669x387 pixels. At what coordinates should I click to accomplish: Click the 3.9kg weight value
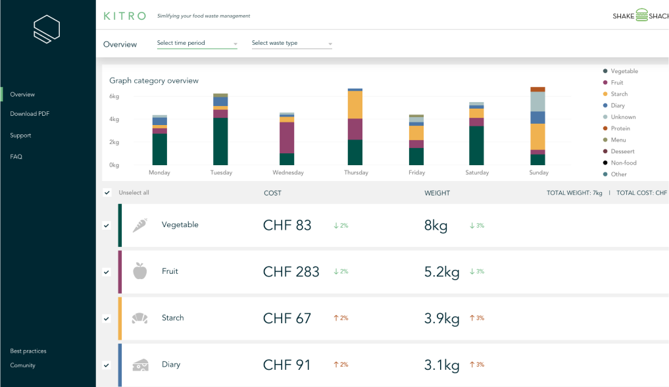click(441, 319)
